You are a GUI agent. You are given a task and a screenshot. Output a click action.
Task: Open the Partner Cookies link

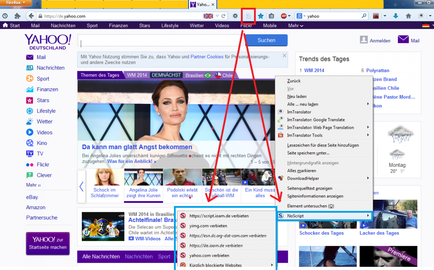point(207,57)
